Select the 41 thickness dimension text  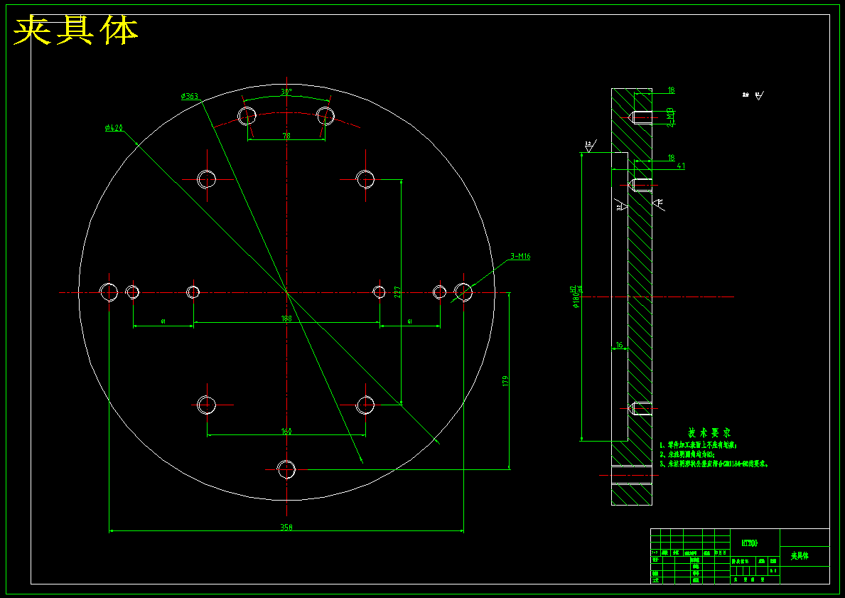tap(681, 166)
